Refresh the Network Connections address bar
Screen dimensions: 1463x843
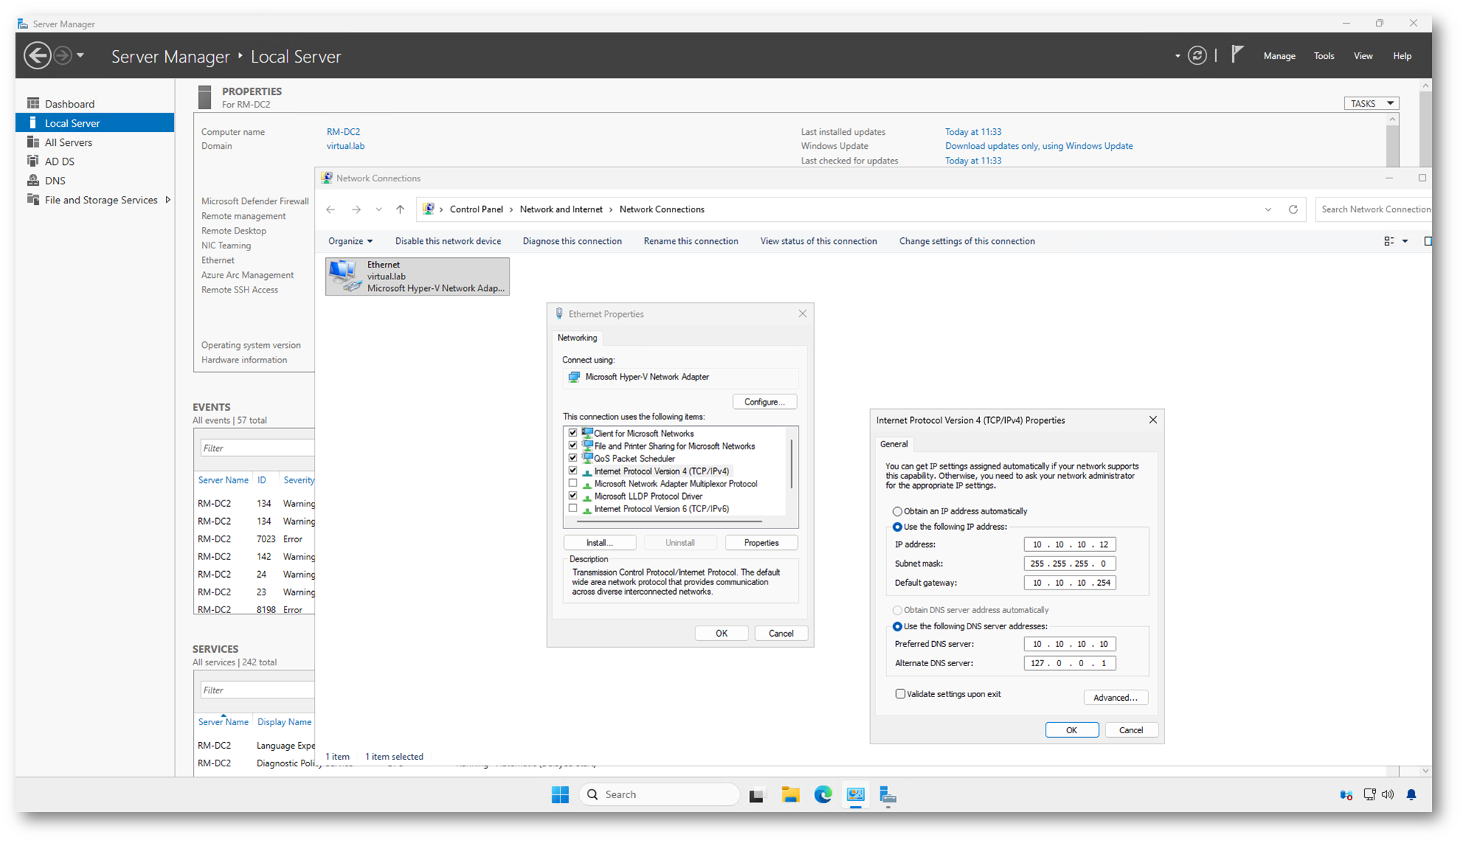tap(1293, 209)
